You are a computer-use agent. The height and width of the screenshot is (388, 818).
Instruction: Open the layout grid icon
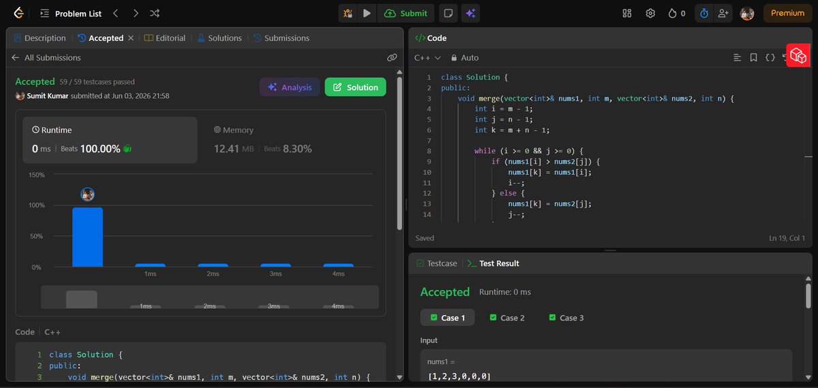click(x=627, y=13)
